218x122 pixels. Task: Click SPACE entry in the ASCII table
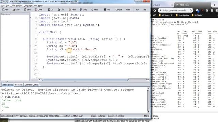coord(185,36)
